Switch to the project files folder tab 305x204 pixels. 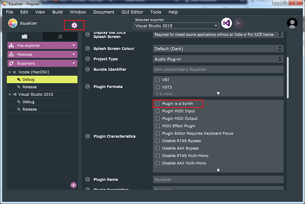point(24,36)
